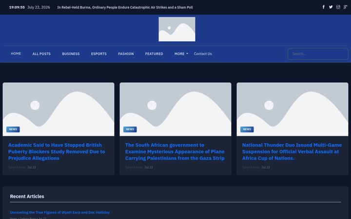The image size is (351, 219).
Task: Open the puberty blockers study article thumbnail
Action: [x=58, y=109]
